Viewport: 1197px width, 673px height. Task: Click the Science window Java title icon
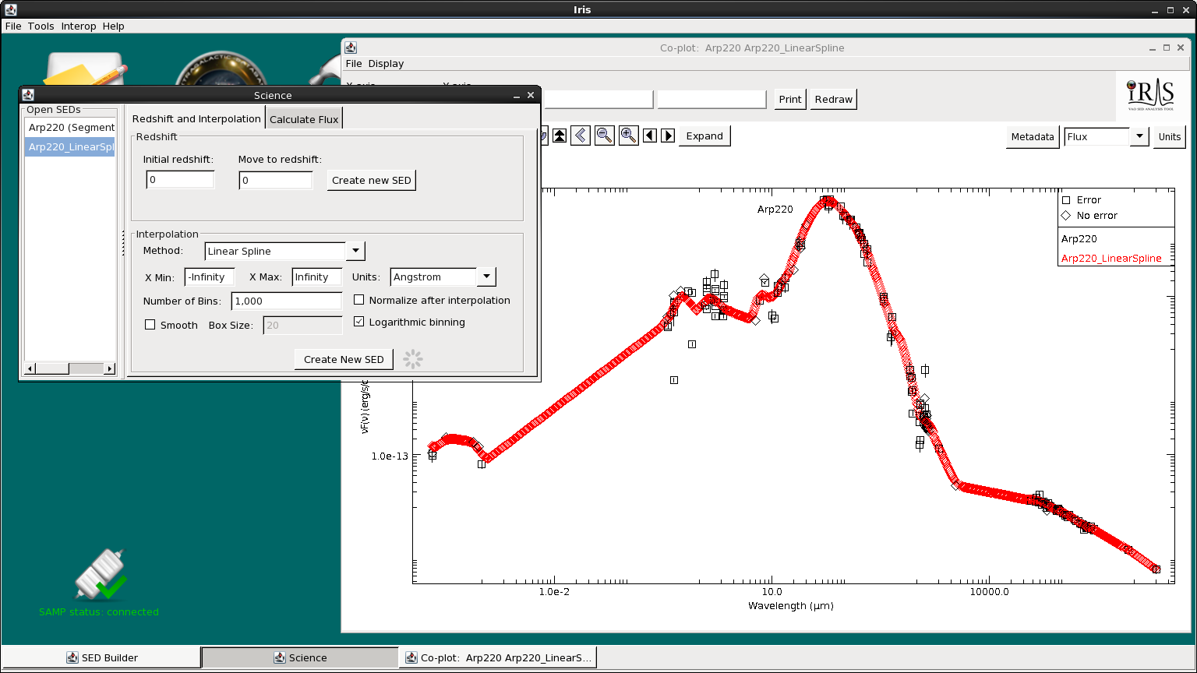28,95
